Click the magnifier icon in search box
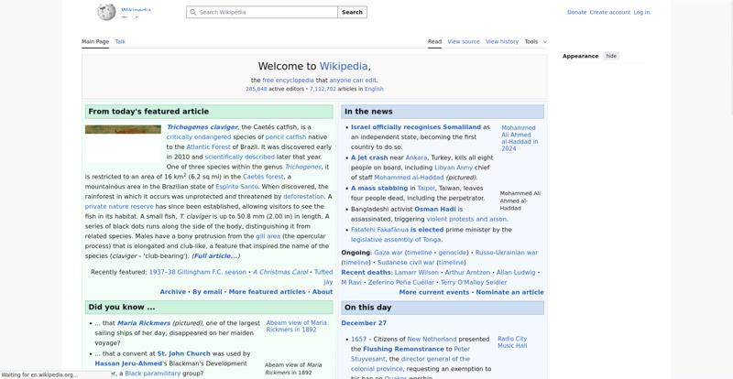The image size is (733, 379). click(192, 13)
